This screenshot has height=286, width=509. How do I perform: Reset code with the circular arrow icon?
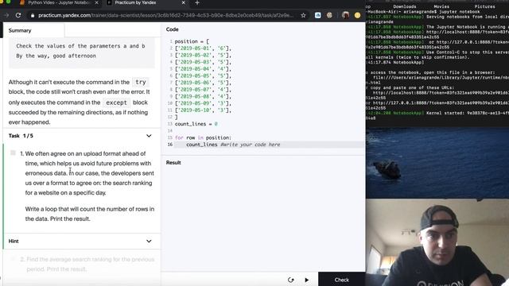pyautogui.click(x=291, y=280)
